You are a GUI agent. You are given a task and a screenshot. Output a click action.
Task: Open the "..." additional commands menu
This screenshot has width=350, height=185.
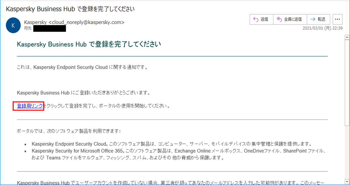[x=337, y=19]
